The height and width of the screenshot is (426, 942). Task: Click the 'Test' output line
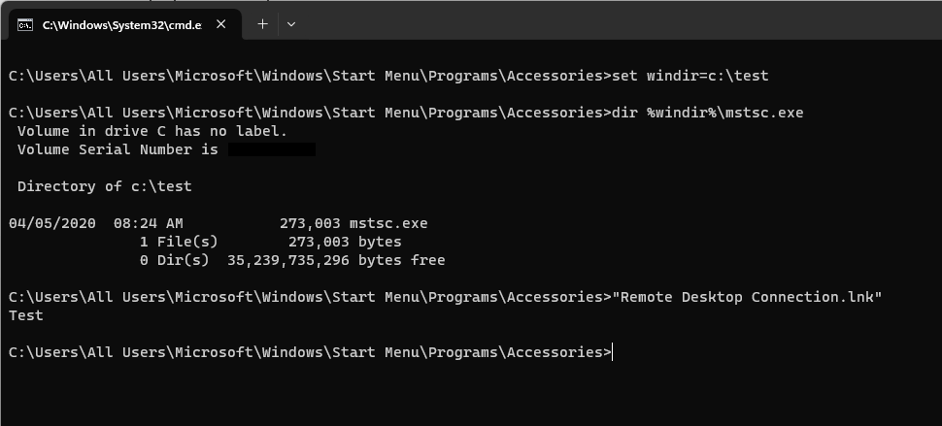point(26,315)
